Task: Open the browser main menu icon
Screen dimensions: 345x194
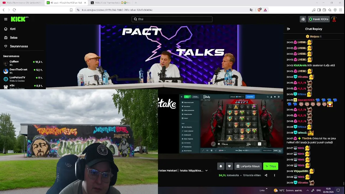Action: [341, 10]
